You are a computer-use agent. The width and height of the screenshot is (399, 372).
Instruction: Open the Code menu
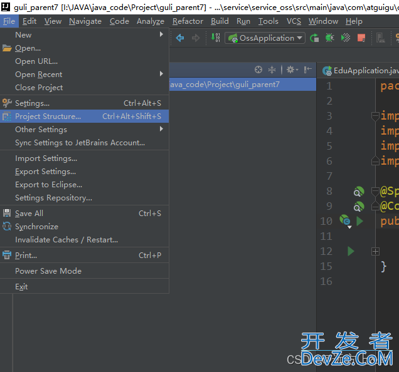click(119, 21)
